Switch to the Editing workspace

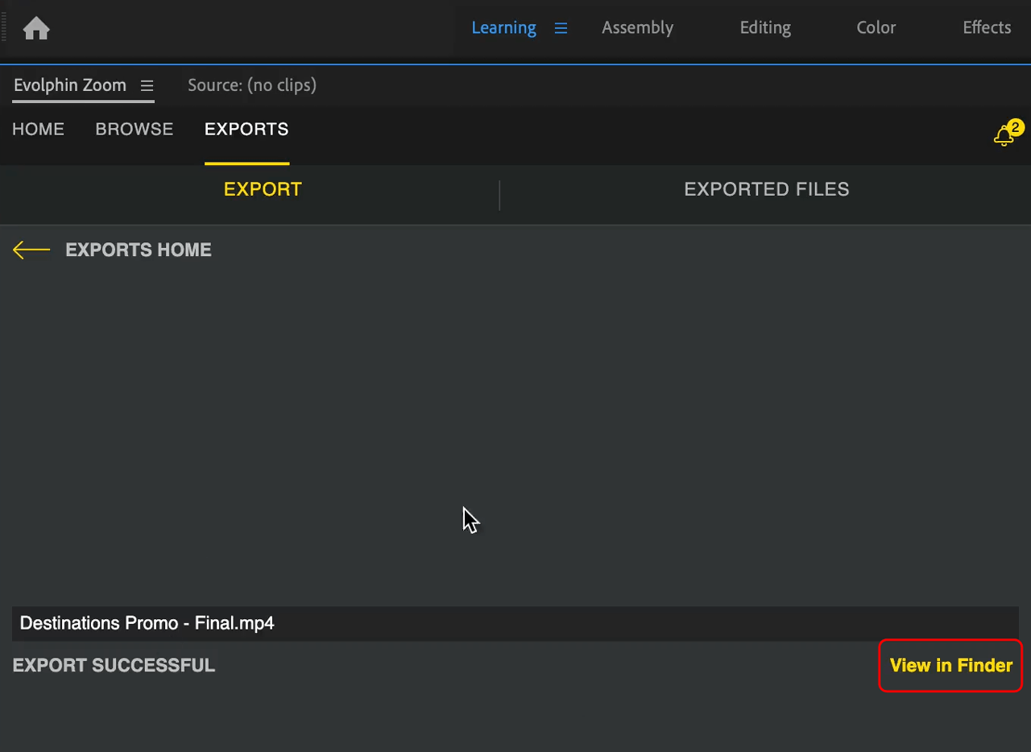tap(764, 28)
